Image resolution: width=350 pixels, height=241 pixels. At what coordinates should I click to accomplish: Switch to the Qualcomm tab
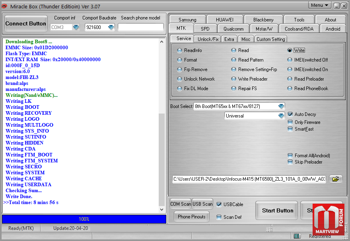click(233, 29)
